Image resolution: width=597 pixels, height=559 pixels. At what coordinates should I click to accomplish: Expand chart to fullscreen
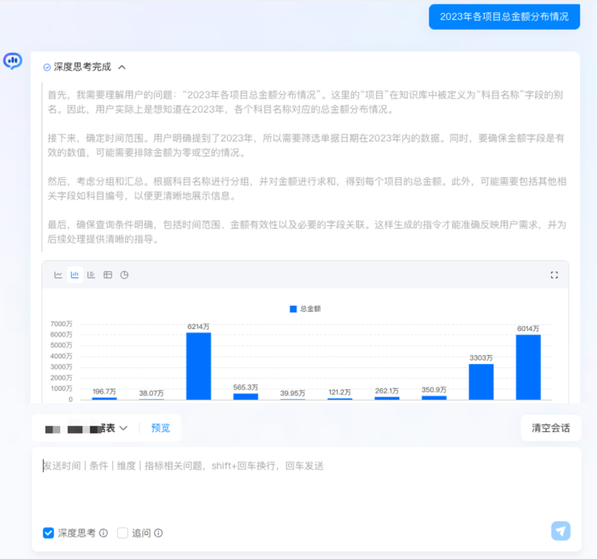pos(554,275)
